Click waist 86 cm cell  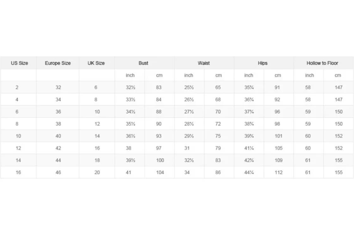coord(219,173)
